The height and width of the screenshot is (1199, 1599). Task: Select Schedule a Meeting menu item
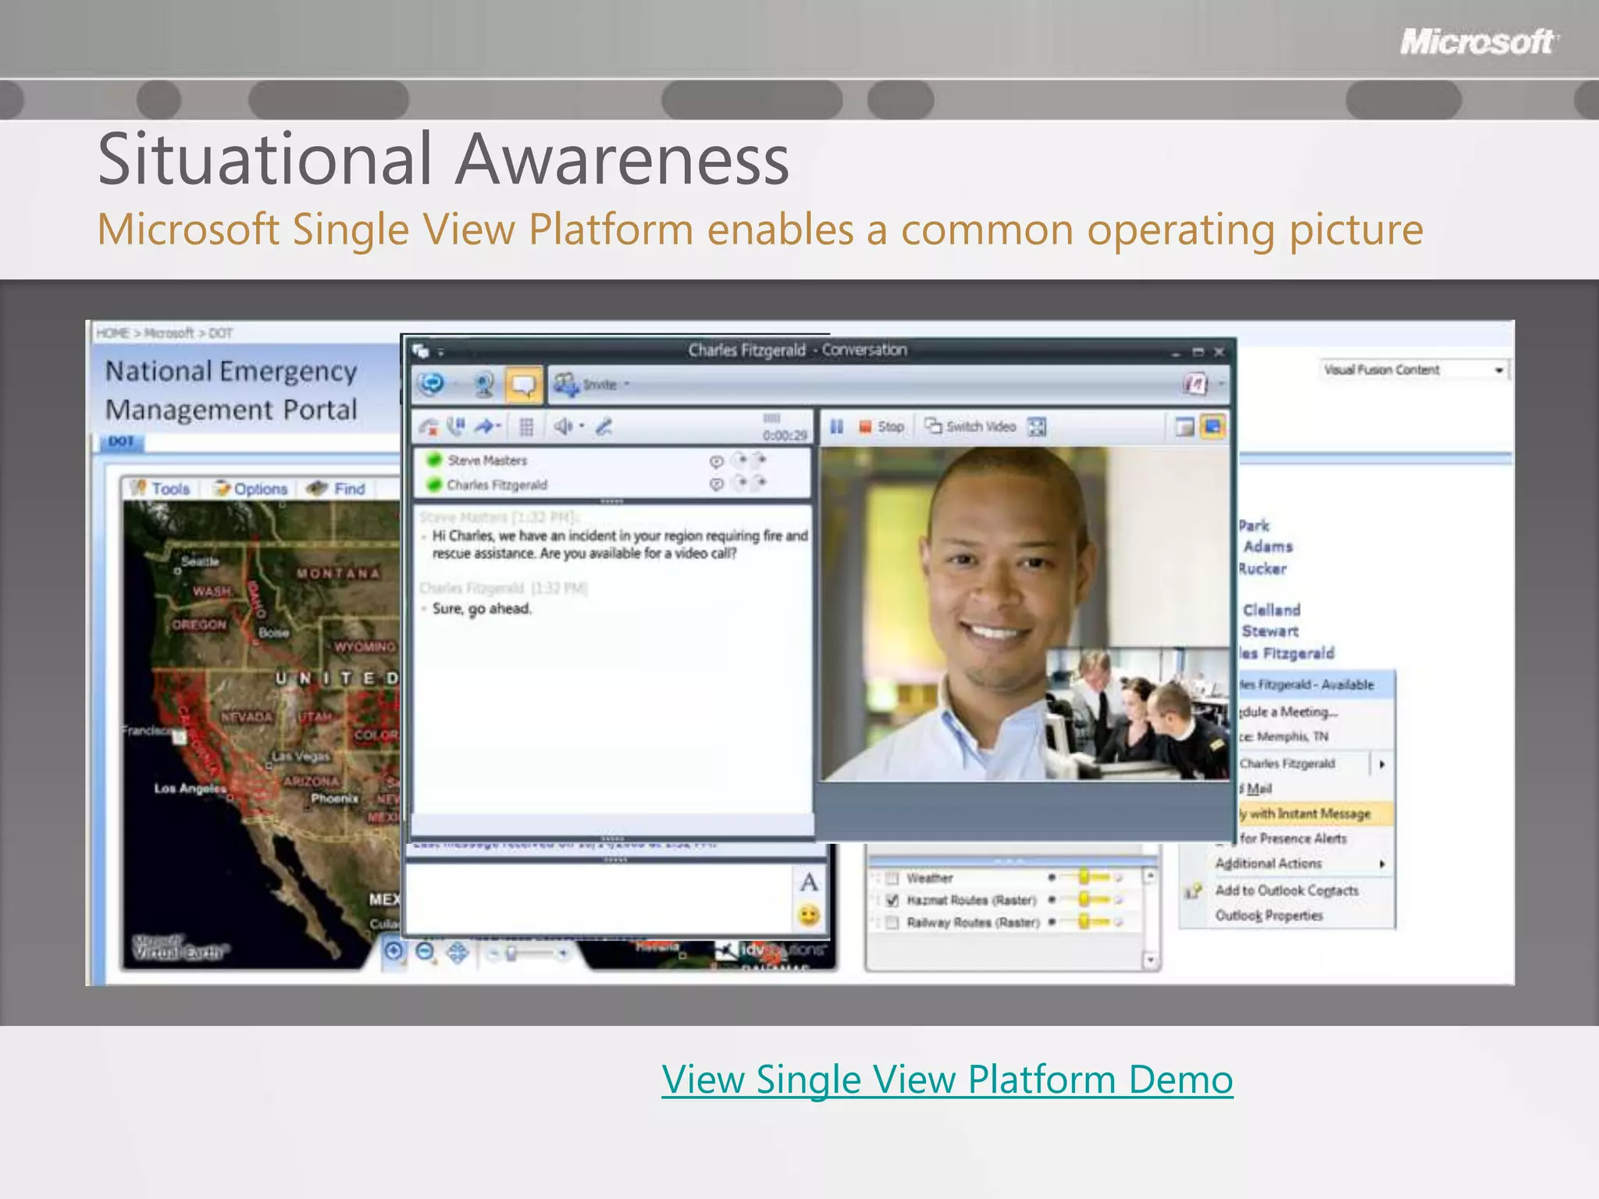1288,712
